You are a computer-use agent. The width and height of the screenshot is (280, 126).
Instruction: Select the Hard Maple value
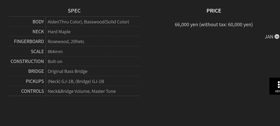pyautogui.click(x=59, y=32)
